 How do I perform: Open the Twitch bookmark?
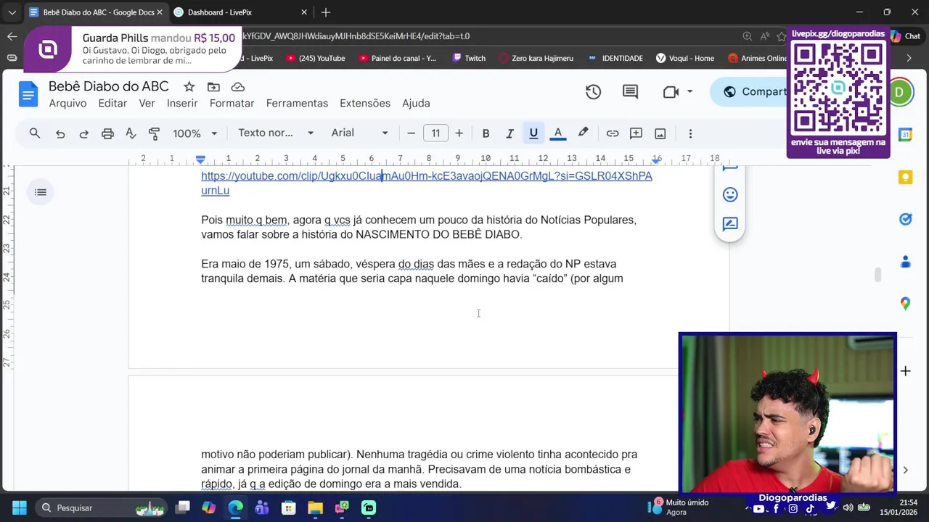(468, 58)
